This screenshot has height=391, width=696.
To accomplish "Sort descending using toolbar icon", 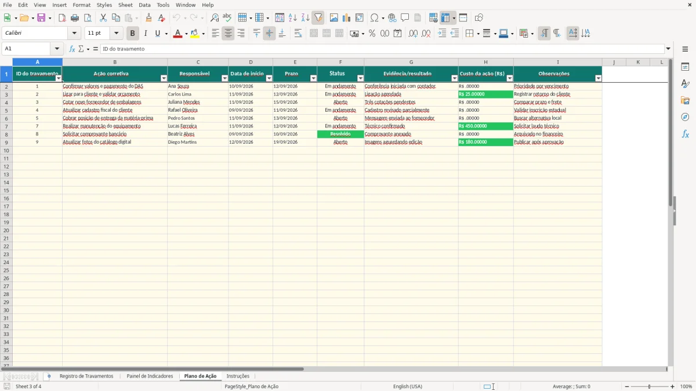I will pyautogui.click(x=306, y=18).
